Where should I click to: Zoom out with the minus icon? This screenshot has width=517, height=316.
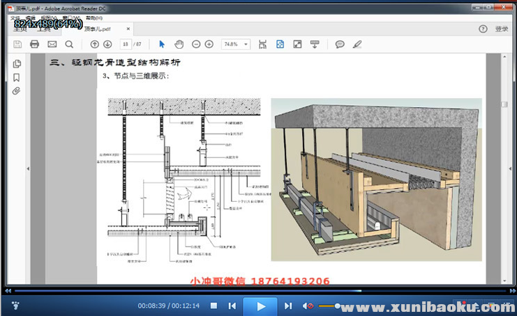[195, 44]
